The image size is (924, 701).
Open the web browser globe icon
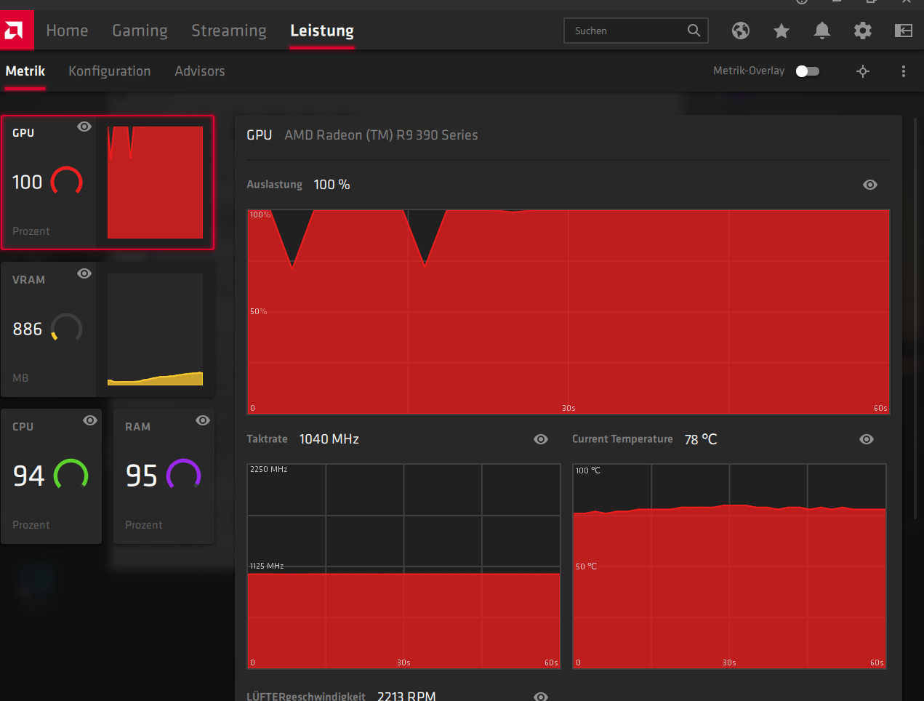(x=741, y=31)
